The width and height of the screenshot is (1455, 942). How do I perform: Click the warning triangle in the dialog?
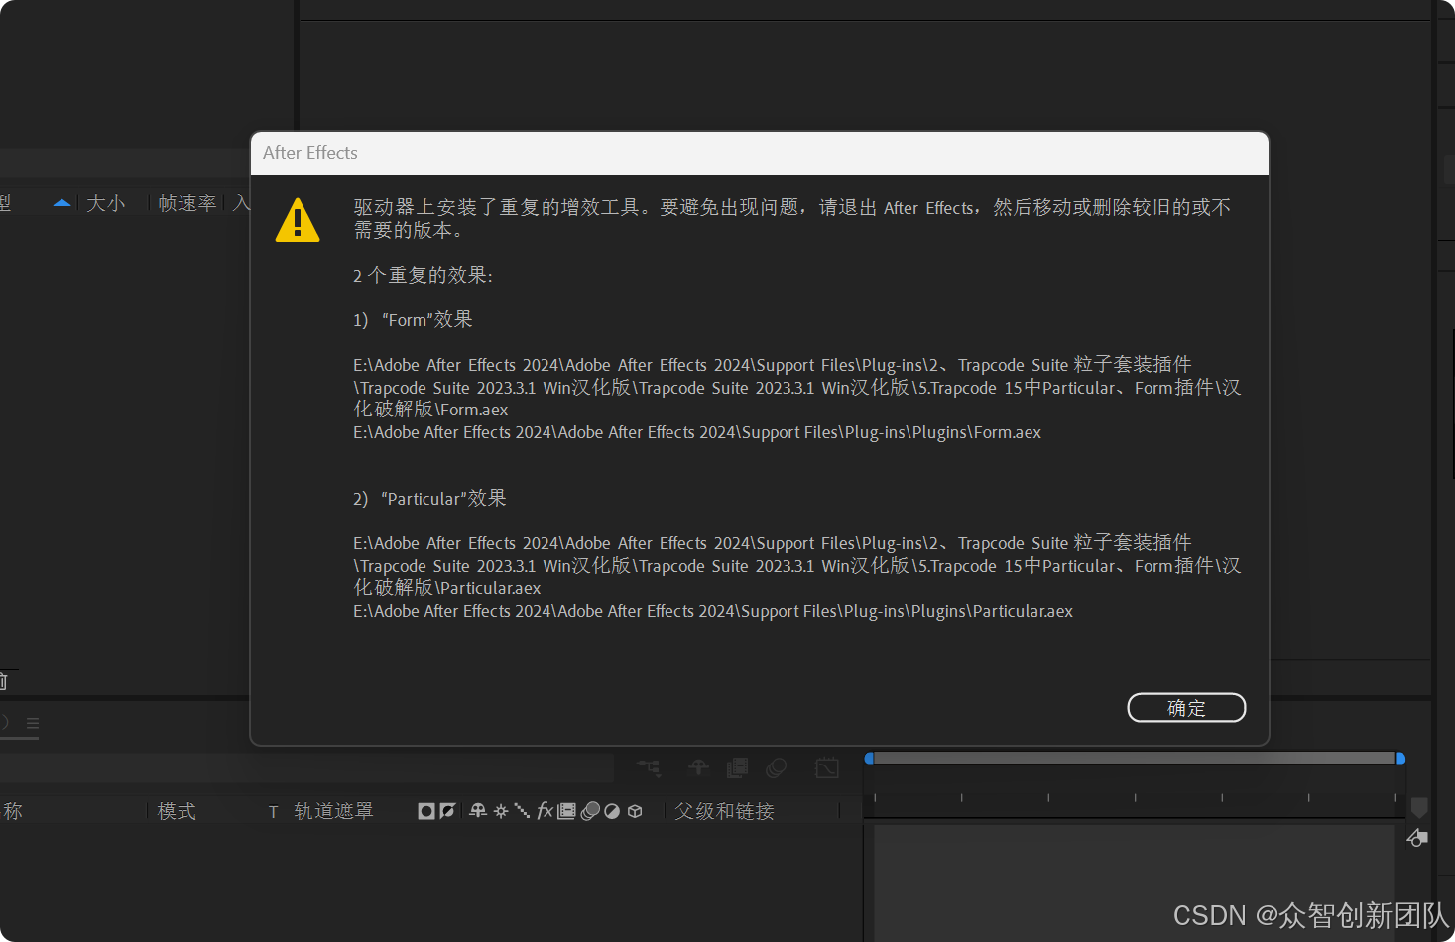coord(298,220)
